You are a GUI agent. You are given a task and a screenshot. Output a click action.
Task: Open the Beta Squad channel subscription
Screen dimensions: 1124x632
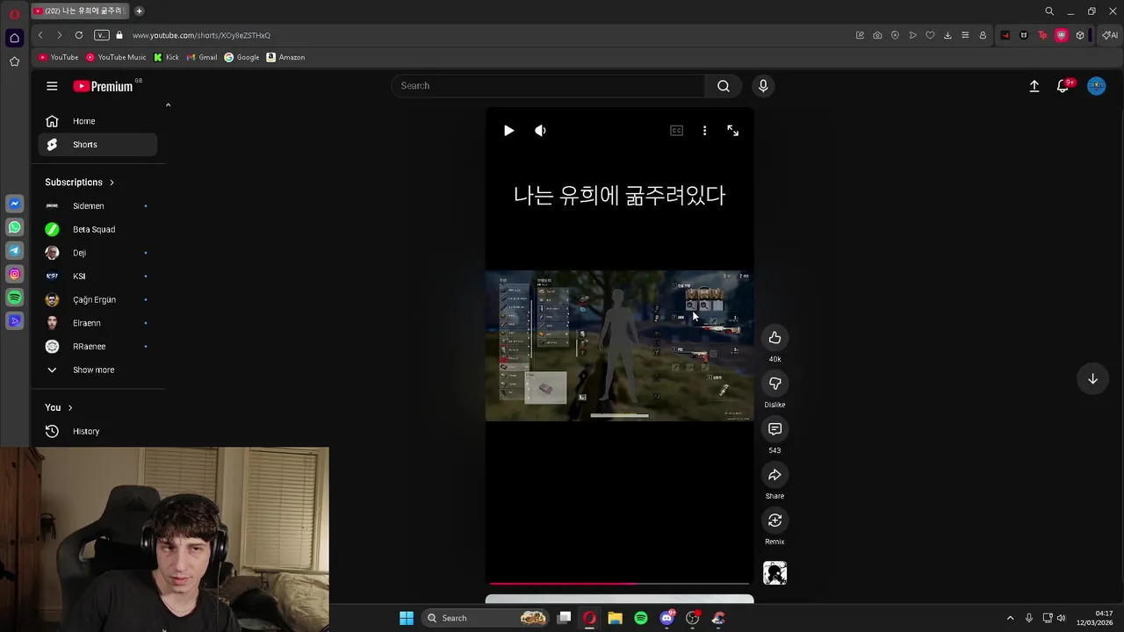tap(97, 229)
